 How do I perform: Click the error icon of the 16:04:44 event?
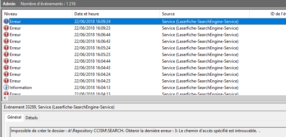point(6,61)
